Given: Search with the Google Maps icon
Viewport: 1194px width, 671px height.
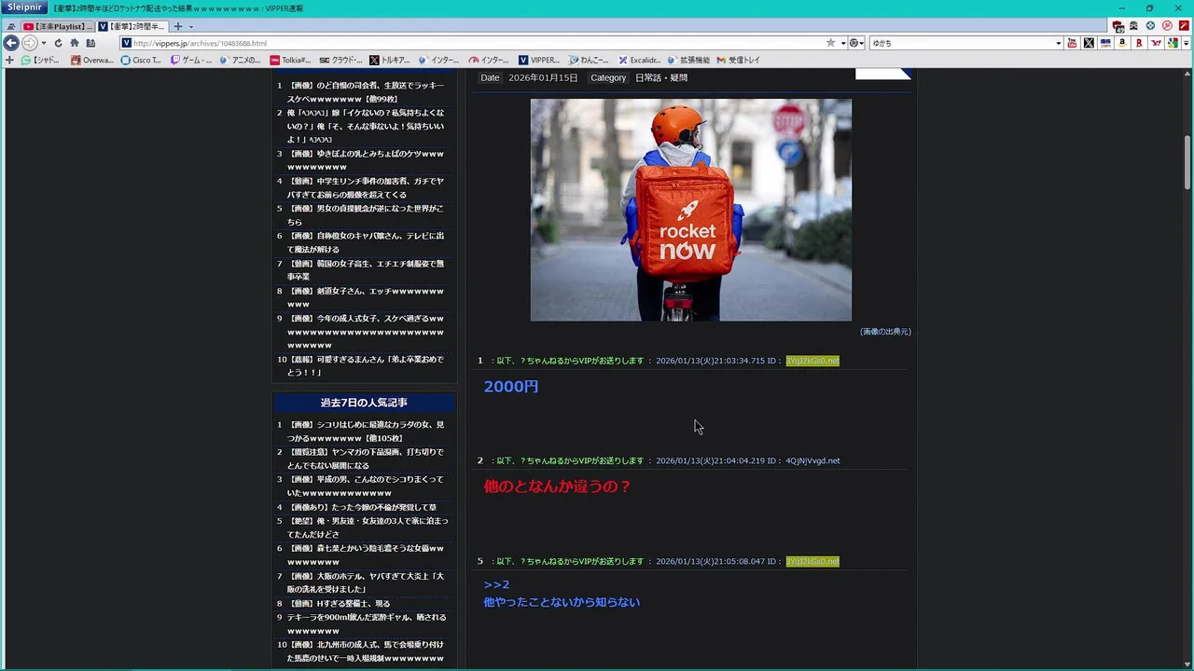Looking at the screenshot, I should [1173, 43].
